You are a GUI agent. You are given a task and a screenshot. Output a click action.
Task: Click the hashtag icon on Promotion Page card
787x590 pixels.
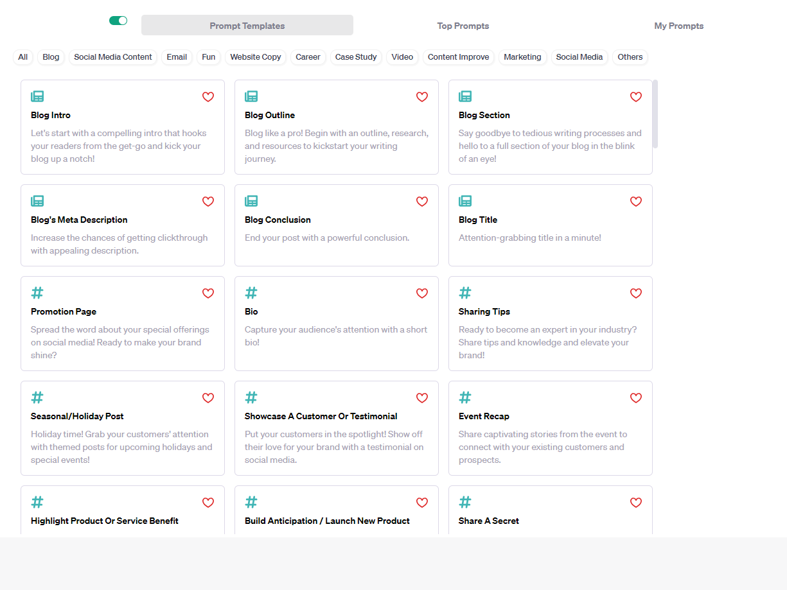[x=37, y=292]
